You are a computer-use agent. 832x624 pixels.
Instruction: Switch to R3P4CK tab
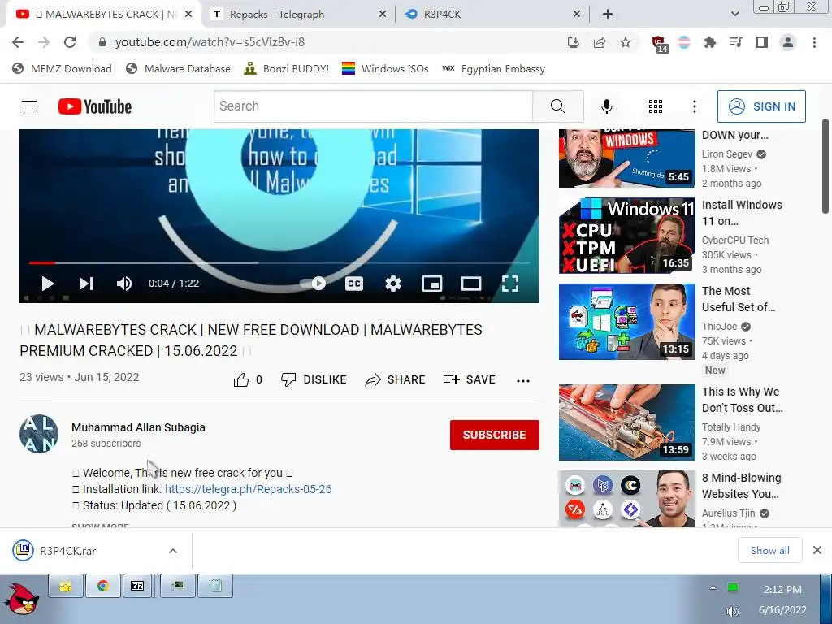click(492, 15)
